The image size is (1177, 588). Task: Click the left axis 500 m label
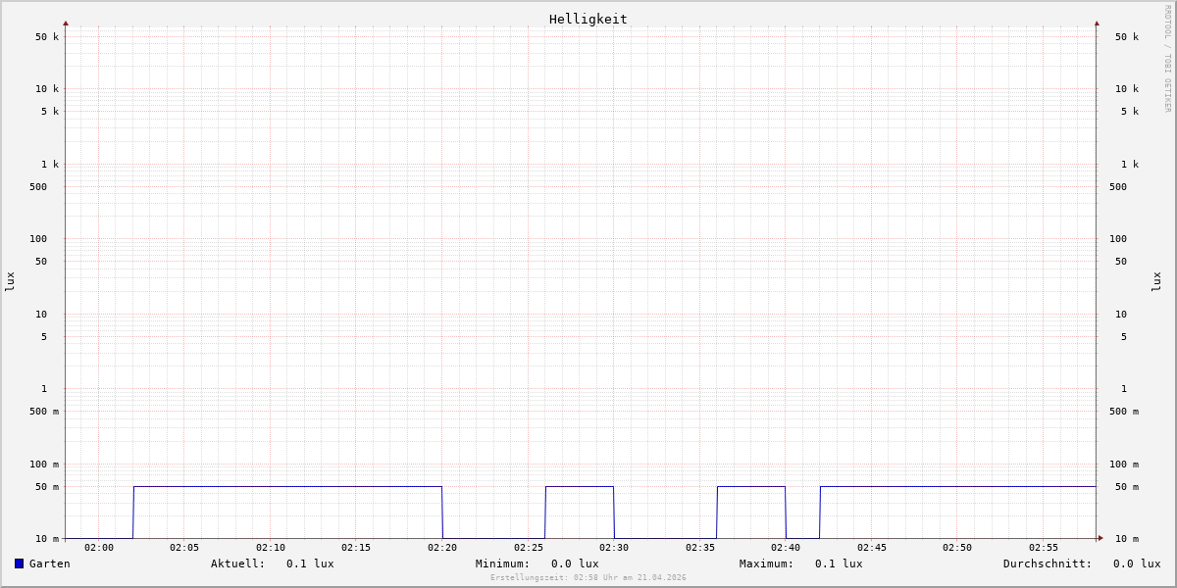(x=44, y=412)
